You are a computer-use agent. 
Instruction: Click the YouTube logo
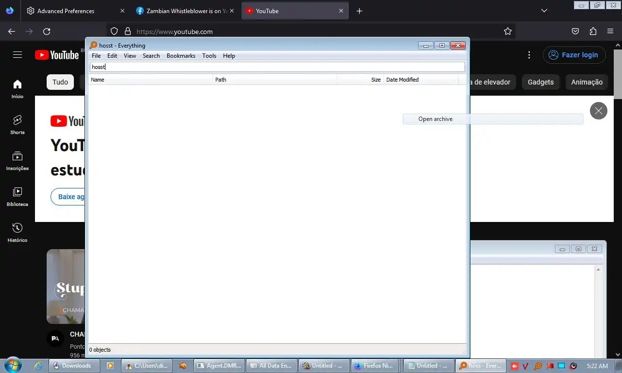[x=57, y=55]
